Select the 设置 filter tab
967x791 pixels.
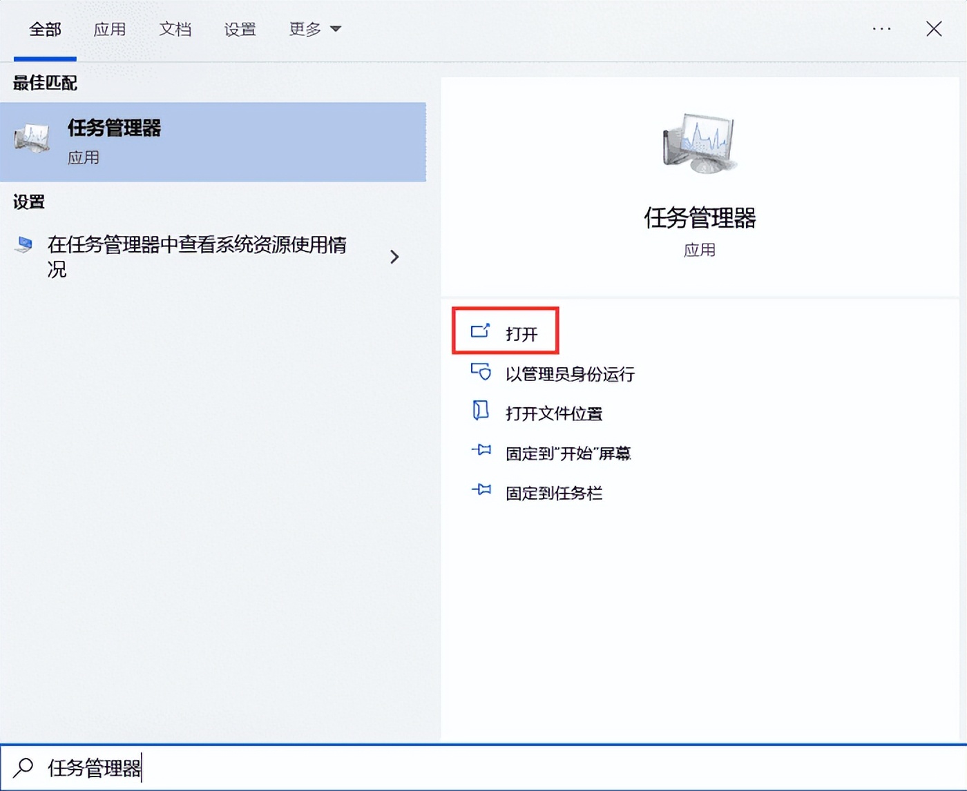pyautogui.click(x=240, y=30)
